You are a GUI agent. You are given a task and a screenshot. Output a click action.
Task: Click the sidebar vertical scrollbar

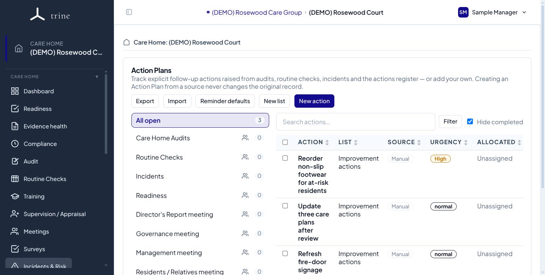point(106,114)
